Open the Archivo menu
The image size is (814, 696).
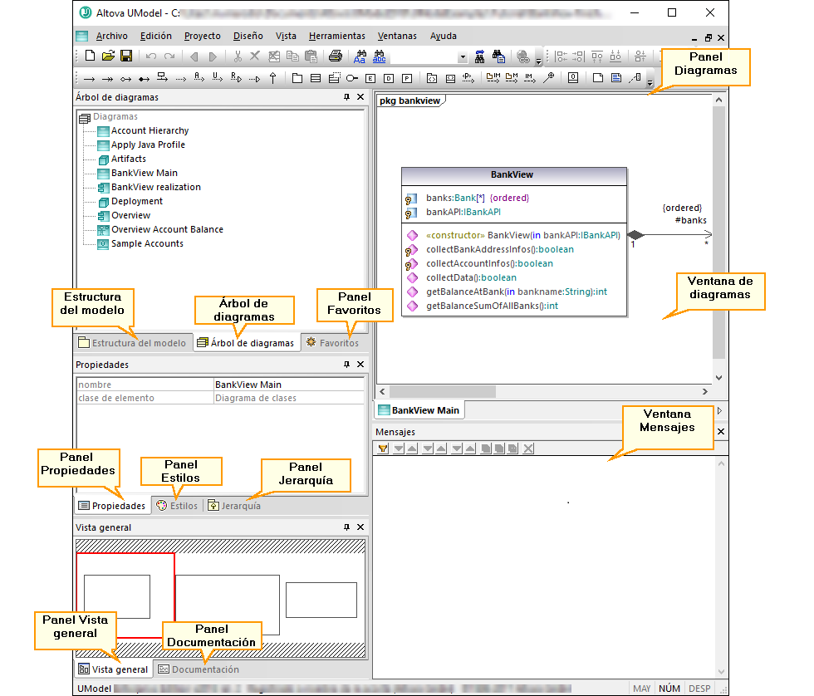click(111, 36)
